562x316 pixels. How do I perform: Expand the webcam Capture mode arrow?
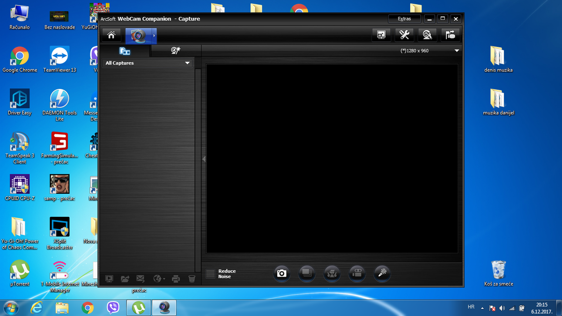point(154,36)
